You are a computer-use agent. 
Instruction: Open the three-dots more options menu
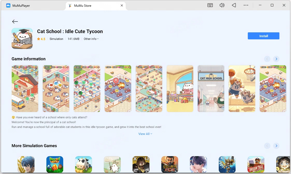coord(246,5)
